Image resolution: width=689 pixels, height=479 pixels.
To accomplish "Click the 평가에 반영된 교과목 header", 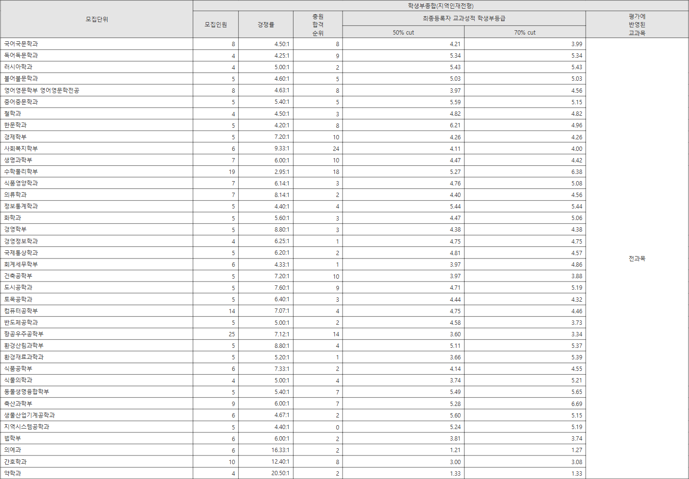I will (x=637, y=25).
